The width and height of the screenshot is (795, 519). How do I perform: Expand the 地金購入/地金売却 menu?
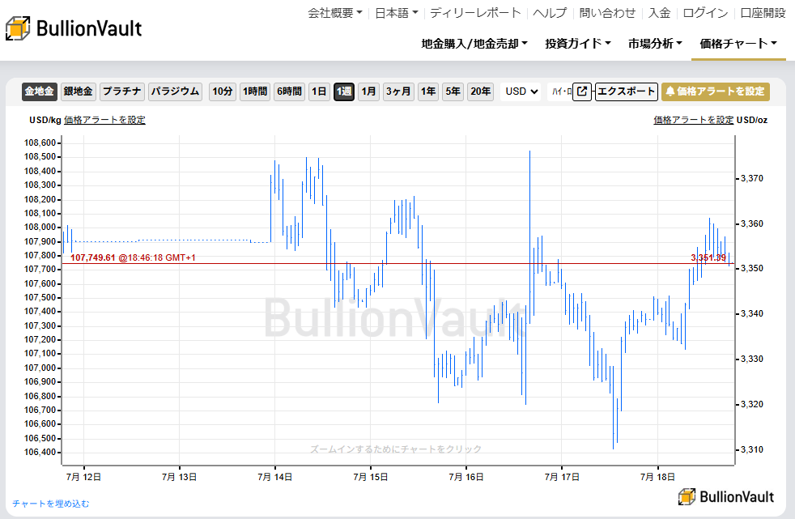click(x=474, y=44)
